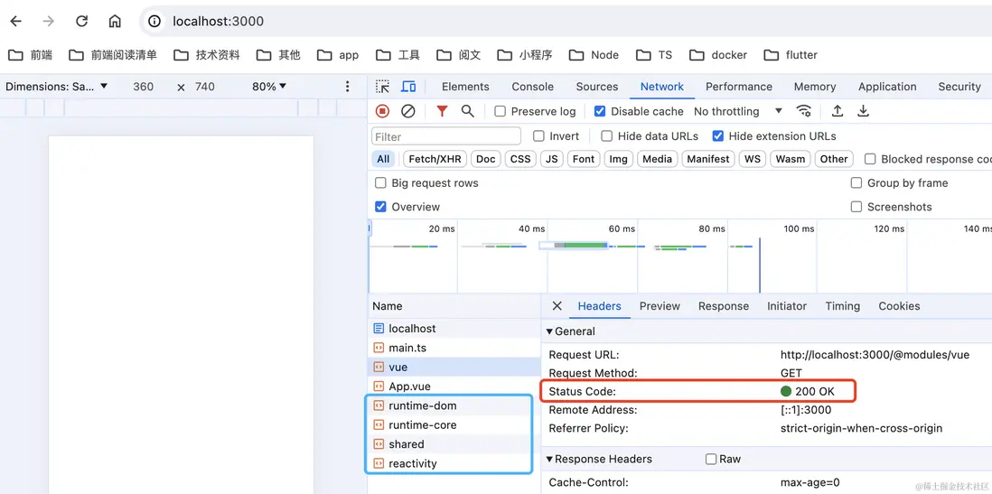Enable Big request rows checkbox
The height and width of the screenshot is (494, 992).
(x=380, y=182)
